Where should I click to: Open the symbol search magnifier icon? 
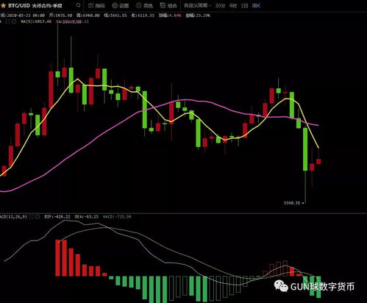78,5
